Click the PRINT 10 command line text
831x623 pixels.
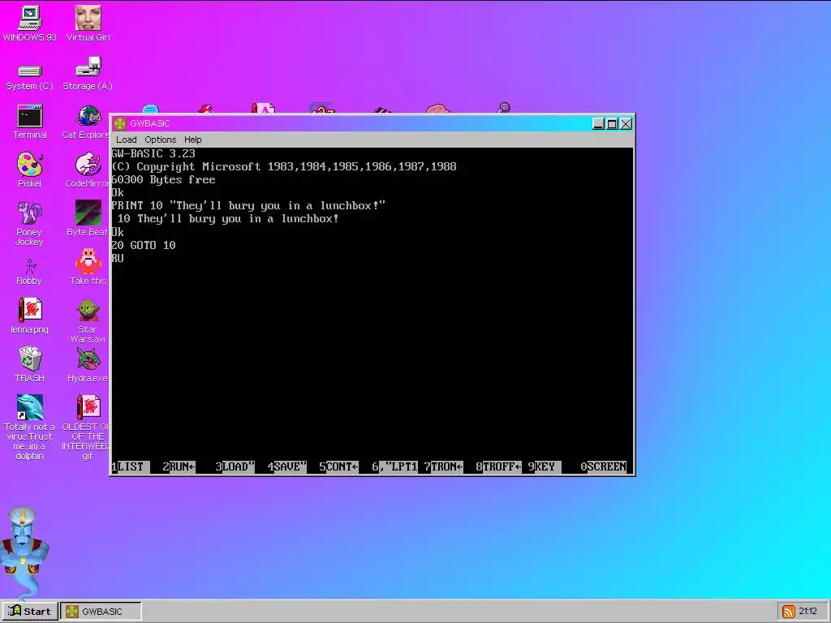point(248,205)
